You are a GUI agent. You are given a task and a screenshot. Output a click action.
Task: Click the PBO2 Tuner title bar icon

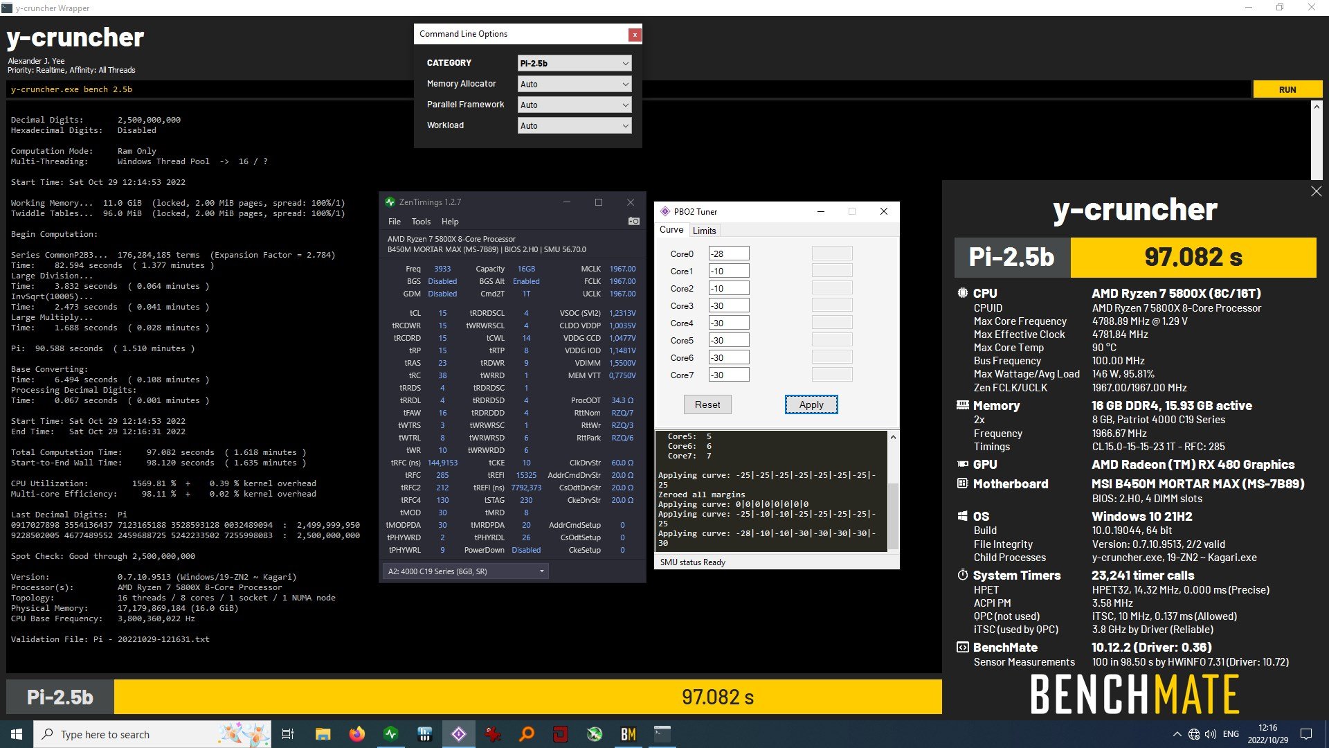coord(665,211)
